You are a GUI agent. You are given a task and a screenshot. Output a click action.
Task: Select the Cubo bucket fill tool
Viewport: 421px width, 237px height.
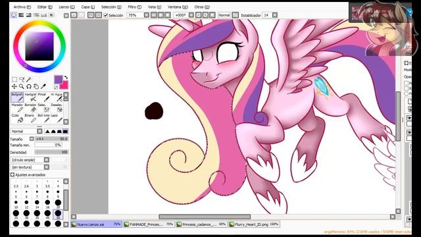(x=17, y=118)
